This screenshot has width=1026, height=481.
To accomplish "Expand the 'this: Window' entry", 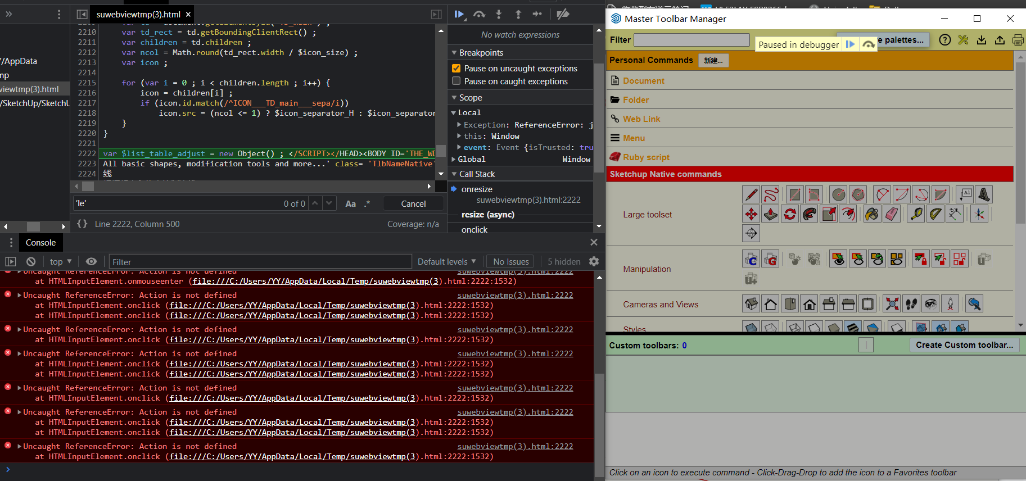I will click(459, 136).
